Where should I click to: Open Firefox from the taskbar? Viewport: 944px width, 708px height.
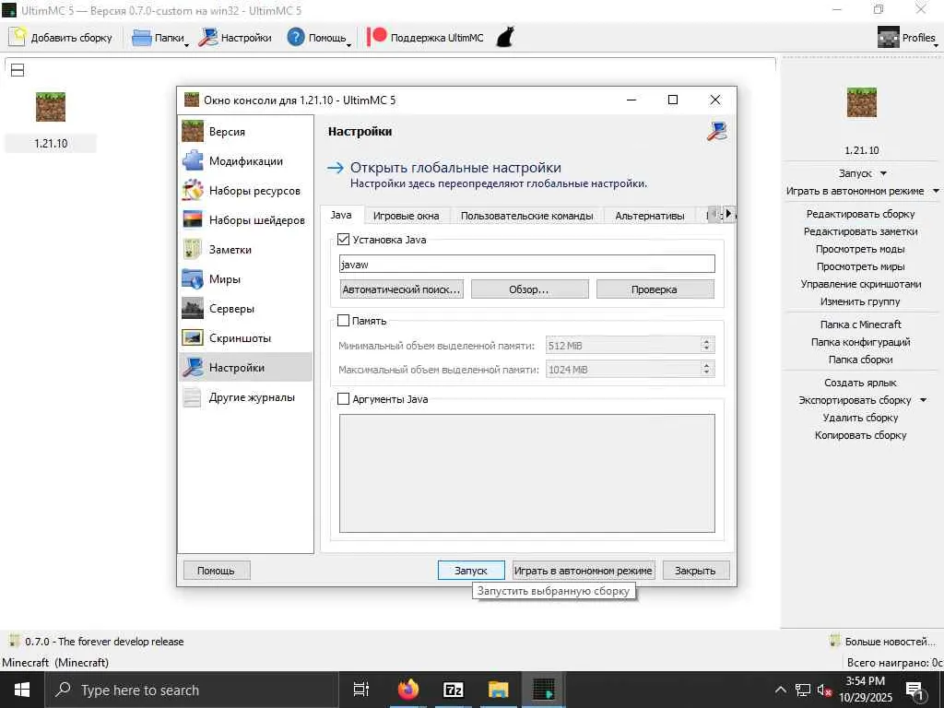(x=408, y=690)
